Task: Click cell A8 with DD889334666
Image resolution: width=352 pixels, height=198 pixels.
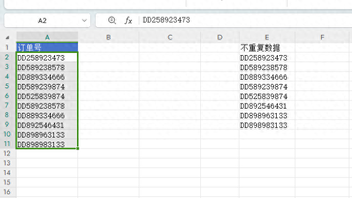Action: point(47,116)
